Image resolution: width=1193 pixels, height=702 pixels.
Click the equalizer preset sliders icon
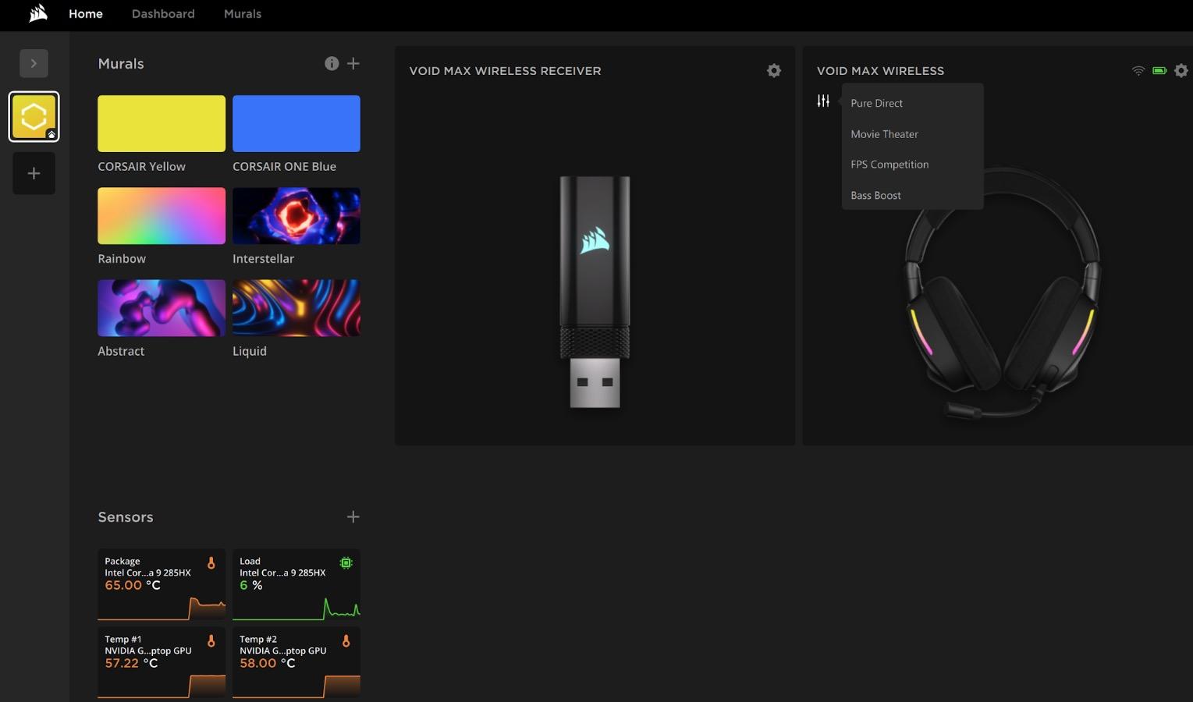coord(823,101)
